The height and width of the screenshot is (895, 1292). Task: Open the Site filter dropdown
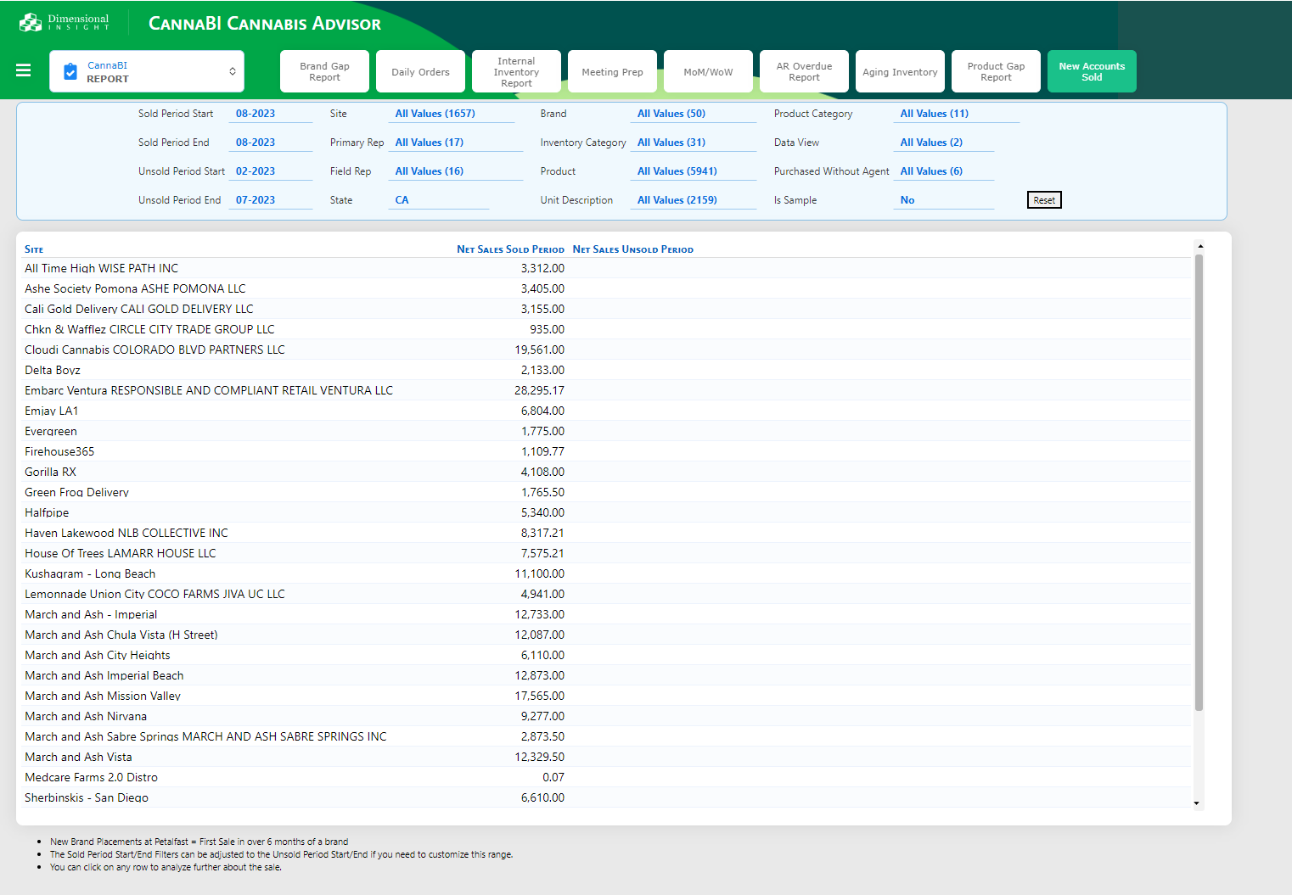(452, 114)
